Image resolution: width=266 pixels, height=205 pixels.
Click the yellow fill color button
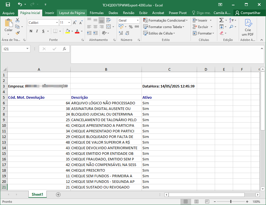click(x=68, y=31)
